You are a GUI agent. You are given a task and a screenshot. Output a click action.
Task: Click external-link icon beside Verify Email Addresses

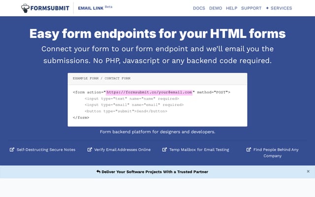[90, 150]
